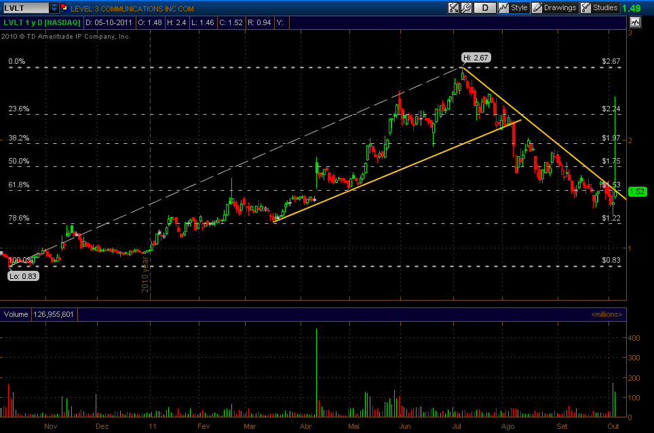Click the $2.24 Fibonacci price label

click(611, 109)
